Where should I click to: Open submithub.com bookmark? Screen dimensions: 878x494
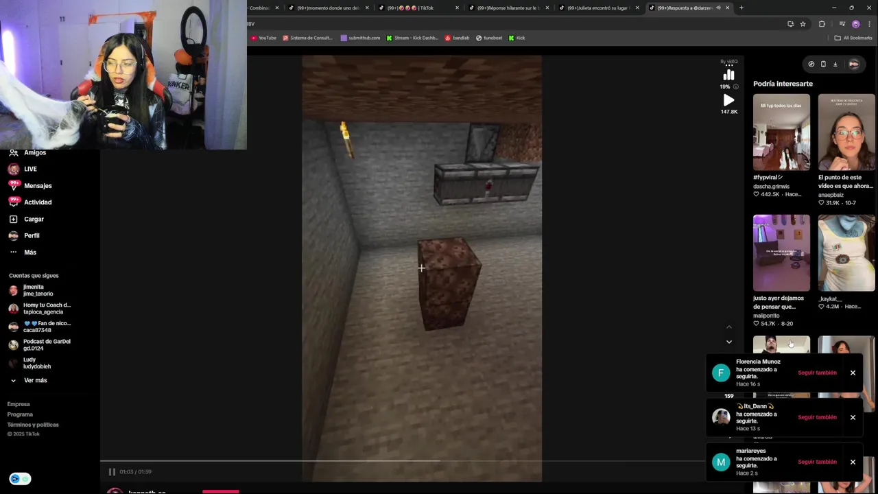click(360, 38)
